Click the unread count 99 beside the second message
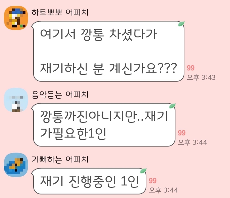The width and height of the screenshot is (230, 198). tap(181, 133)
